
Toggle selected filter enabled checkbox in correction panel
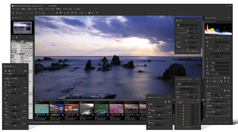[5, 79]
